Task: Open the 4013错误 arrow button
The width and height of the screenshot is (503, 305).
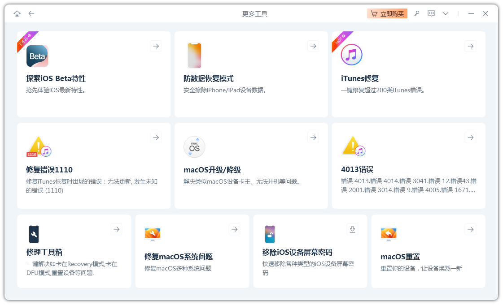Action: point(470,137)
